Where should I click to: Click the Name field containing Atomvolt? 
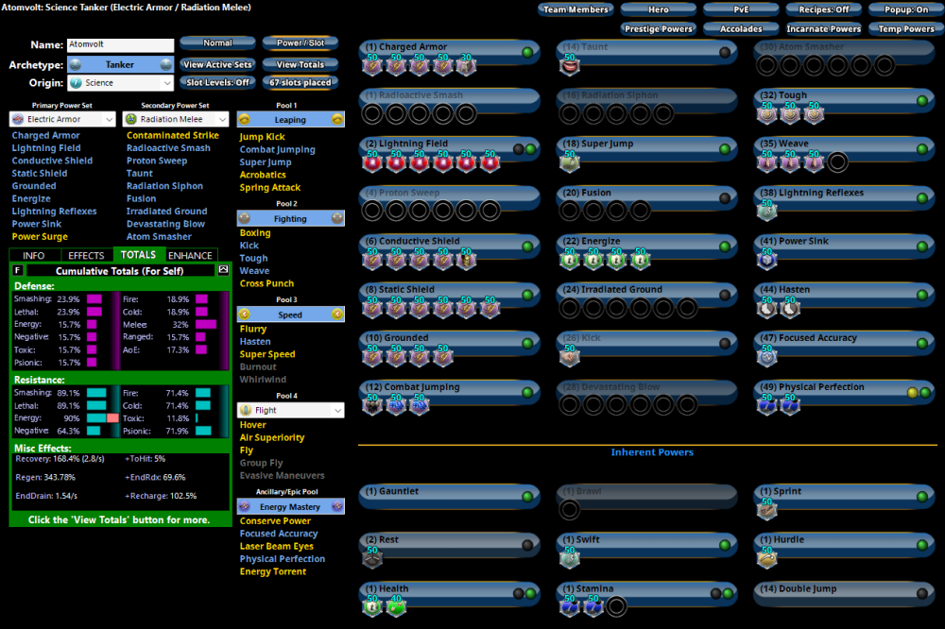pos(120,45)
